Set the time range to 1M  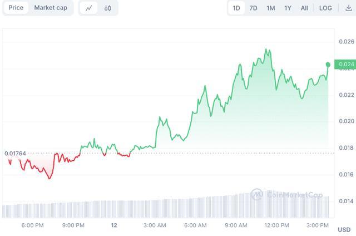pyautogui.click(x=270, y=8)
